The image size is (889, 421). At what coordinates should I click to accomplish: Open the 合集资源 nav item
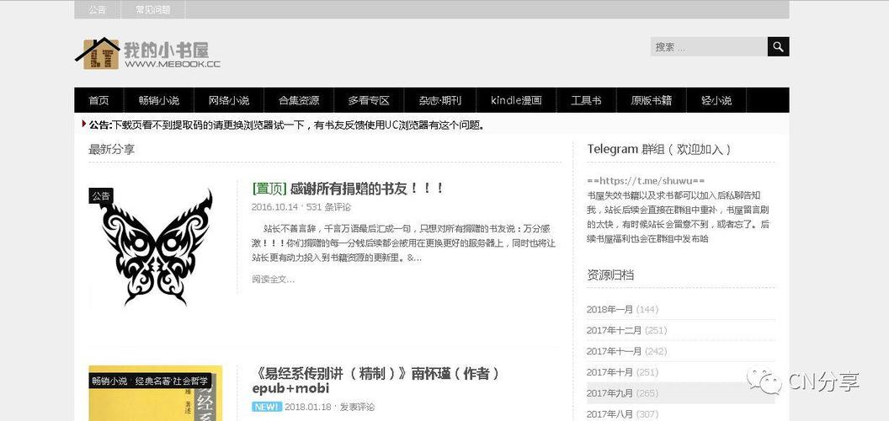299,100
